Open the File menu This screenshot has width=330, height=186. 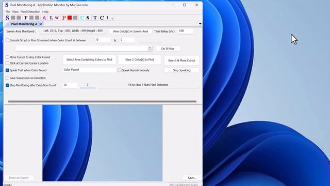pyautogui.click(x=8, y=12)
